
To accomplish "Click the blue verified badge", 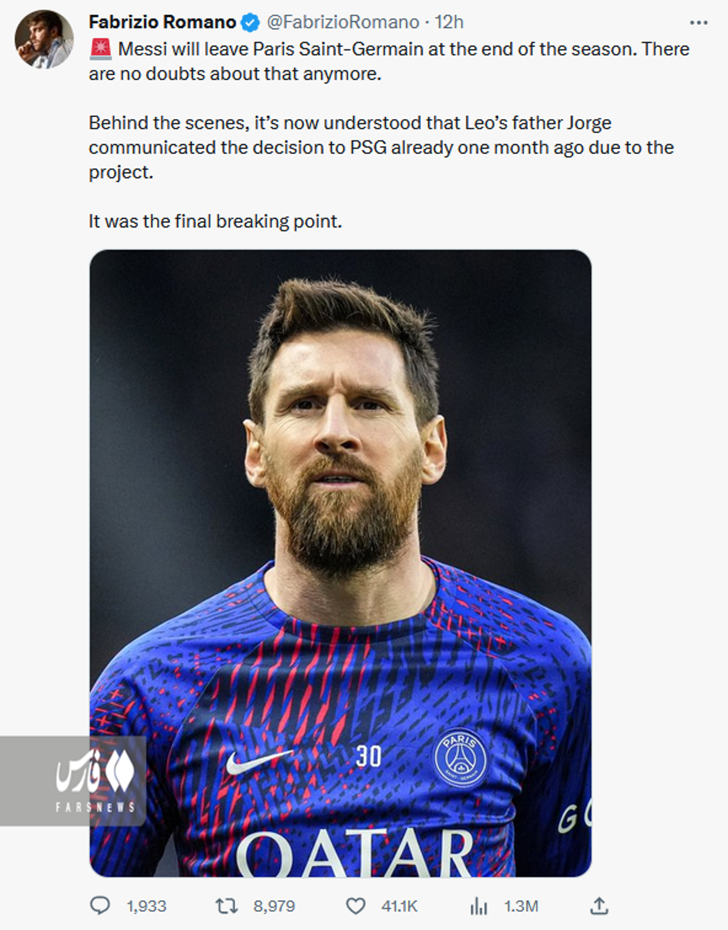I will (250, 23).
